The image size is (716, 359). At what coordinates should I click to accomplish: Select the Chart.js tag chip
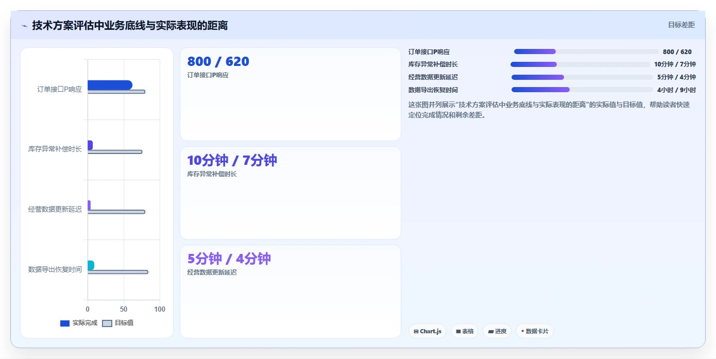[428, 331]
